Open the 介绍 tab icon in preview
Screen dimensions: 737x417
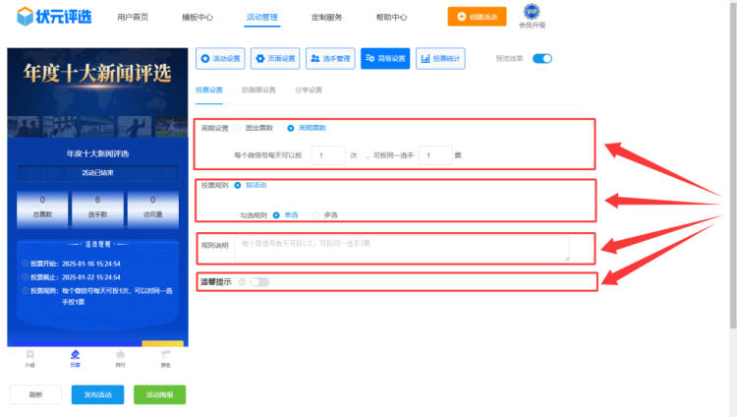[29, 355]
